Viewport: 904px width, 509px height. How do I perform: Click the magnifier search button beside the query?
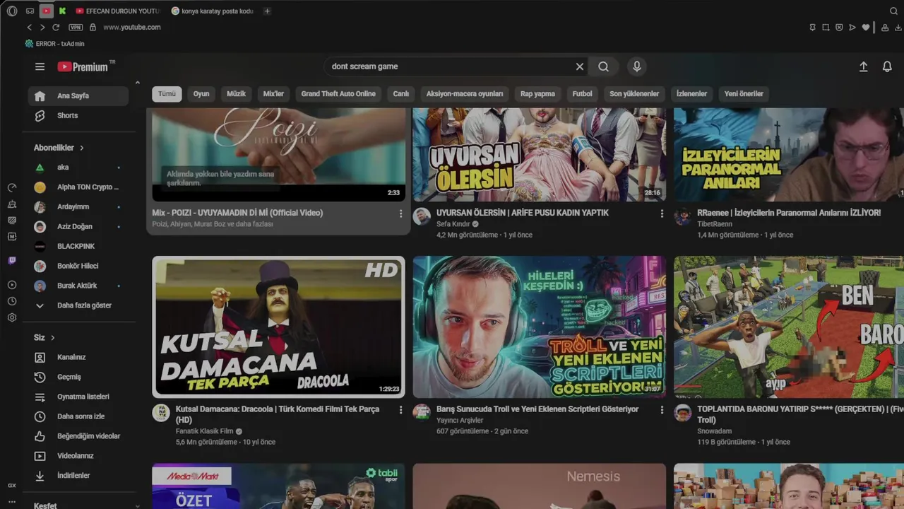point(603,66)
